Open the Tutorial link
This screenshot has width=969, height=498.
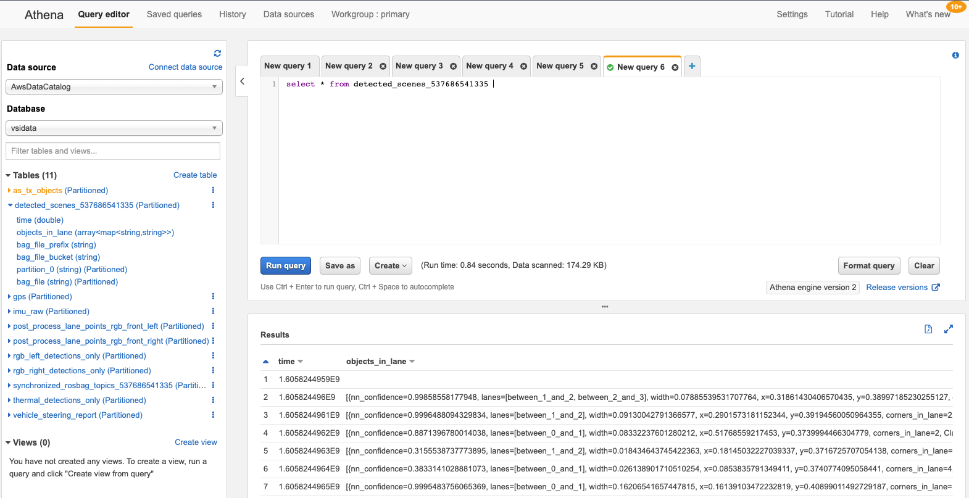point(839,14)
